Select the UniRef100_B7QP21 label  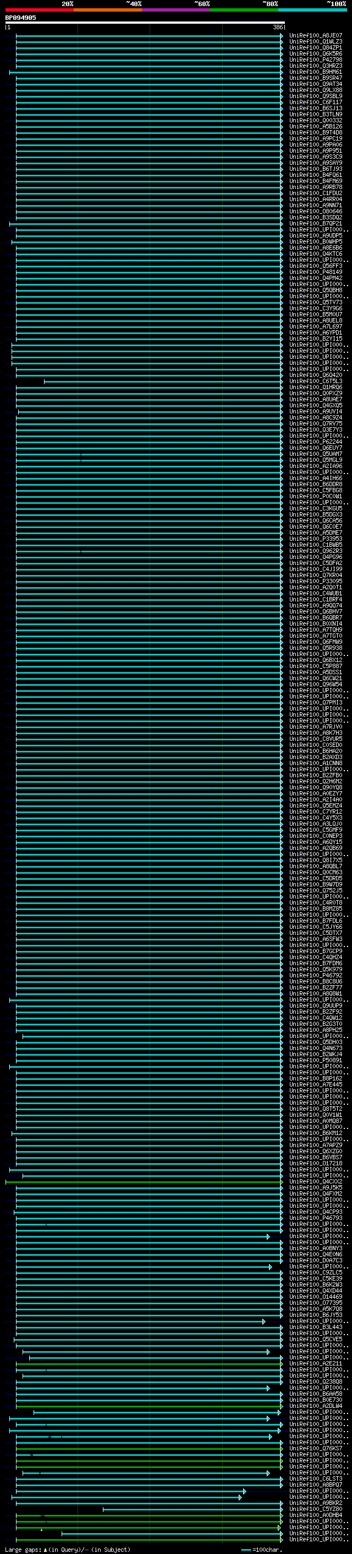[x=315, y=223]
